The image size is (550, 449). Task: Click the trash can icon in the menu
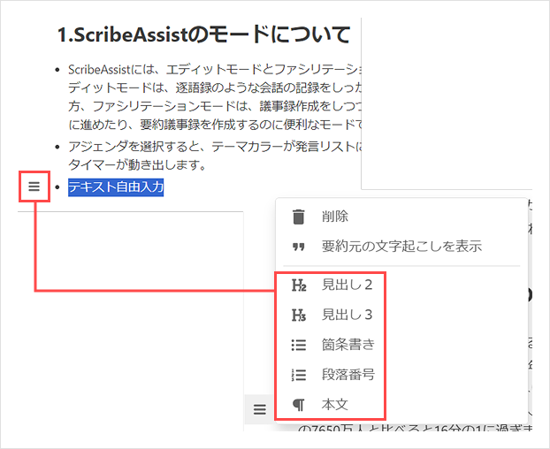click(x=299, y=217)
